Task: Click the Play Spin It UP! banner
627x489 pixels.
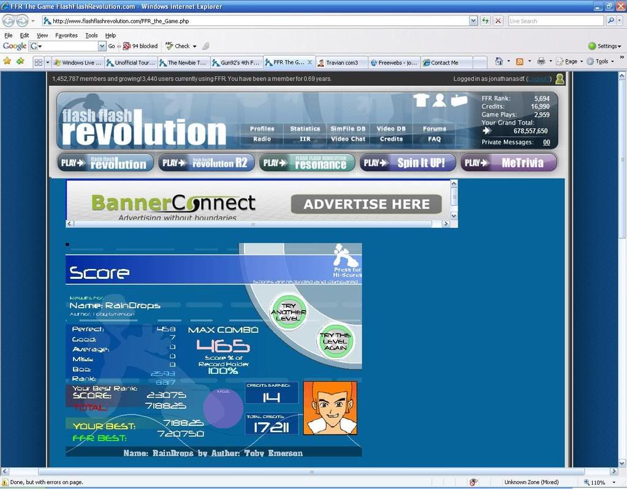Action: [x=408, y=163]
